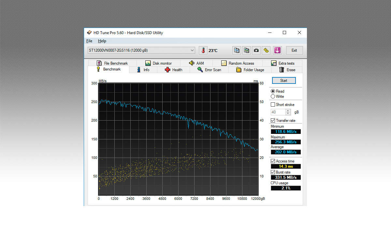Toggle the Burst rate checkbox
391x234 pixels.
point(273,172)
